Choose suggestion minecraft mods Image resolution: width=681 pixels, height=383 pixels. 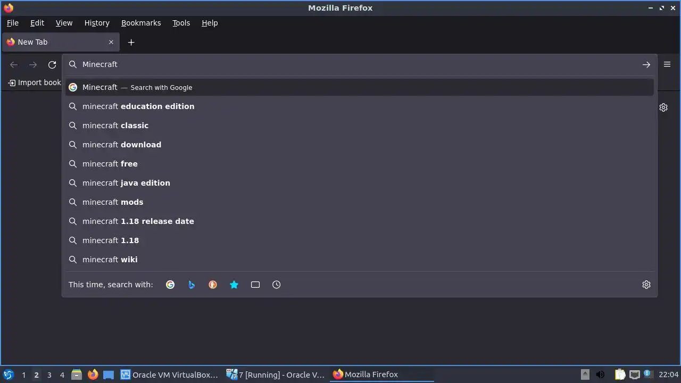point(360,202)
